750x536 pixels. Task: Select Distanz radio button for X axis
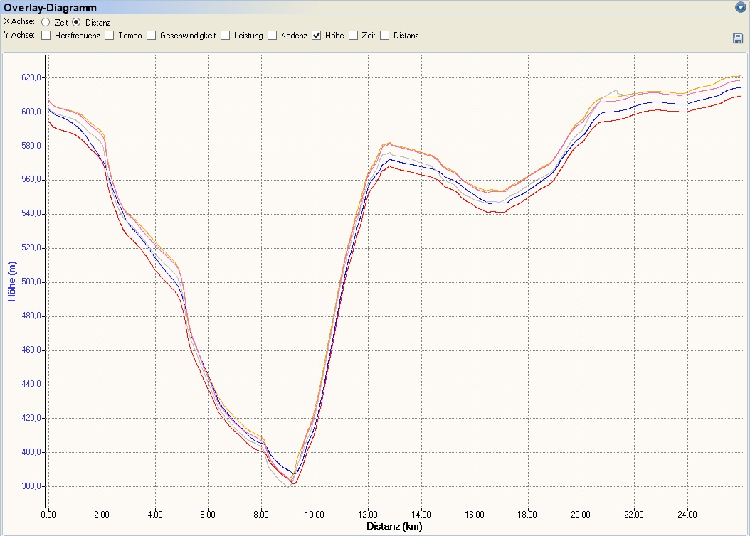[x=76, y=23]
